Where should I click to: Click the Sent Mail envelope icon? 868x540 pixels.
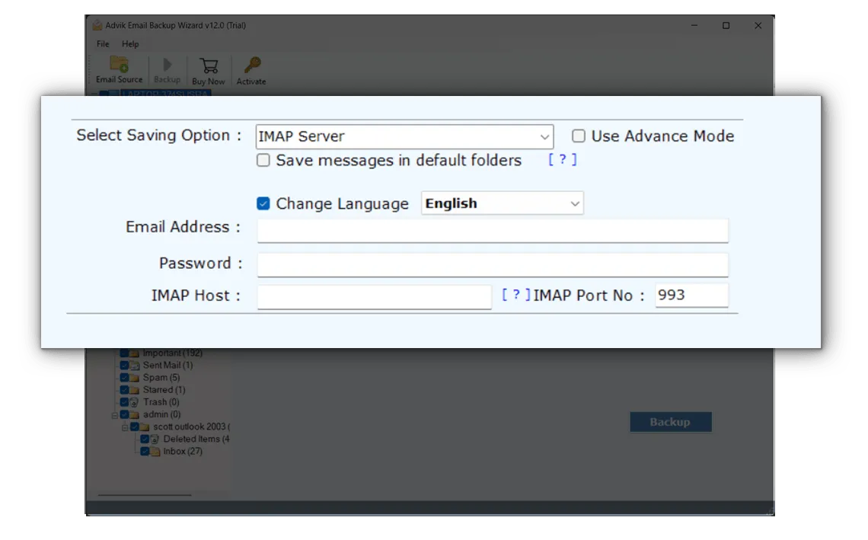tap(135, 365)
